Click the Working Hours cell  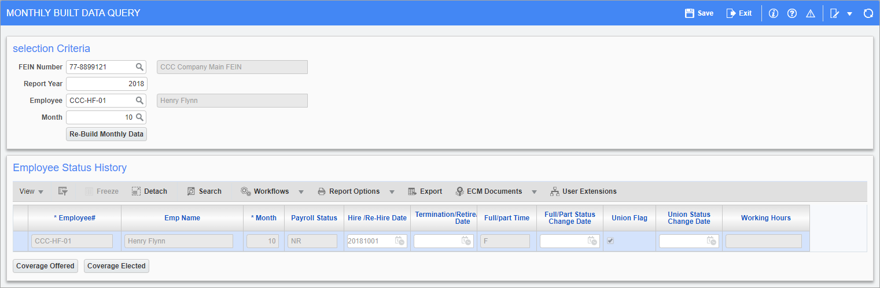tap(764, 241)
